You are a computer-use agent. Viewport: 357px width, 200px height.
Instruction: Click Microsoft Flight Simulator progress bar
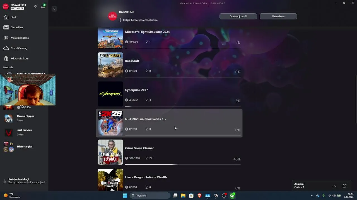click(x=183, y=48)
